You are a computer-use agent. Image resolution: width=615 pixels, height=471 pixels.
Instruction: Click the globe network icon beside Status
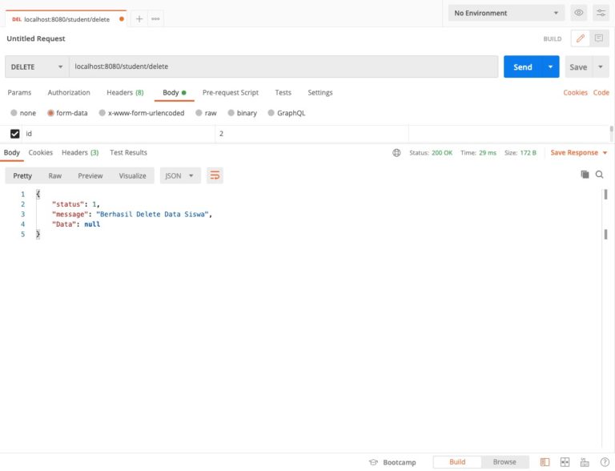pos(396,152)
